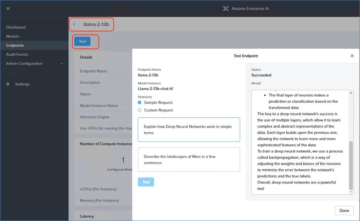Click the blue Test button under llama-2-13b
The image size is (360, 221).
click(x=82, y=41)
